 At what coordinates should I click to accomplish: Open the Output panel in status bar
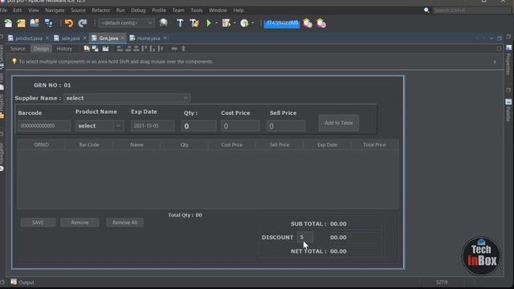[22, 282]
